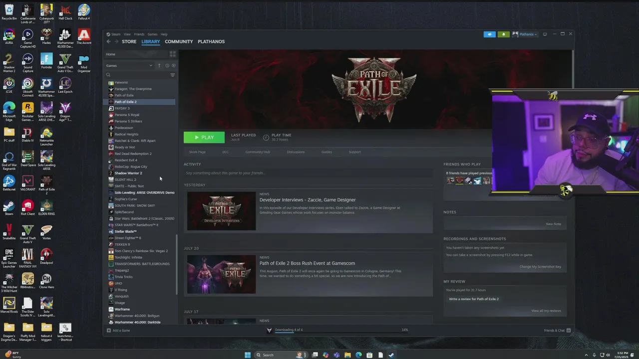Screen dimensions: 639x359
Task: Open the Developer Interviews news thumbnail
Action: 221,211
